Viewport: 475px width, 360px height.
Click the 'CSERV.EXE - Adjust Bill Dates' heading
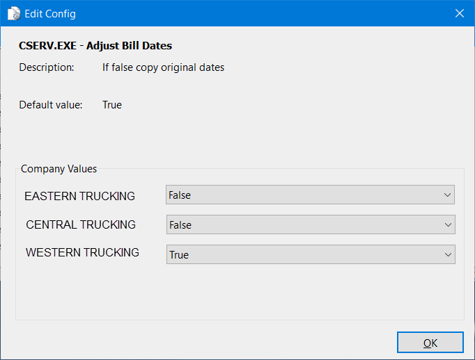[95, 46]
